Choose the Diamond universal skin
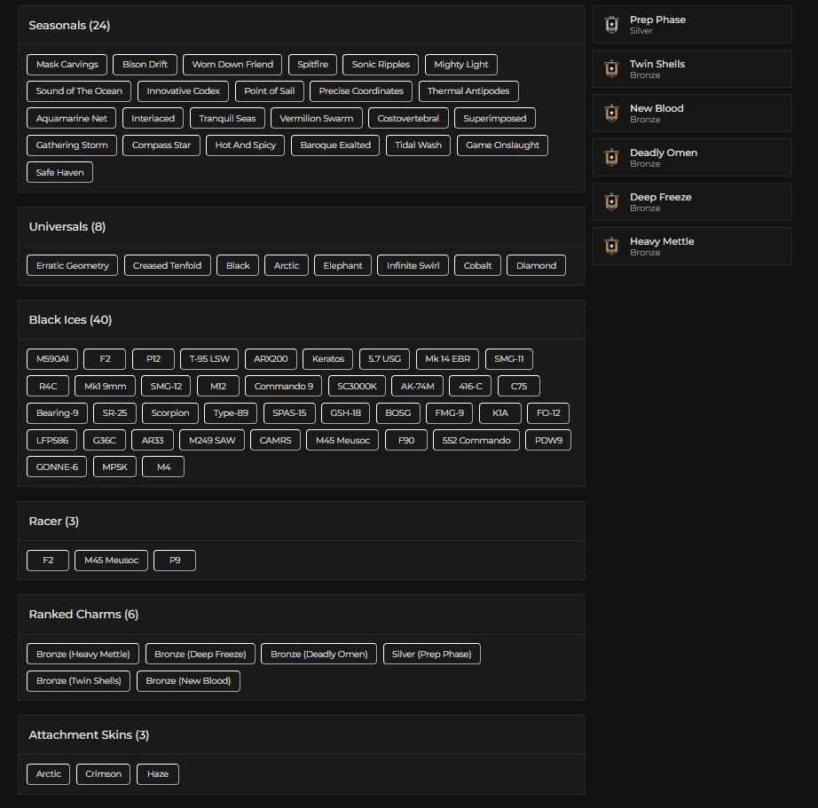 [x=536, y=264]
